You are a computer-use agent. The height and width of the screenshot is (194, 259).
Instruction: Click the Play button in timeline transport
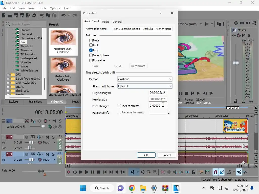[87, 172]
